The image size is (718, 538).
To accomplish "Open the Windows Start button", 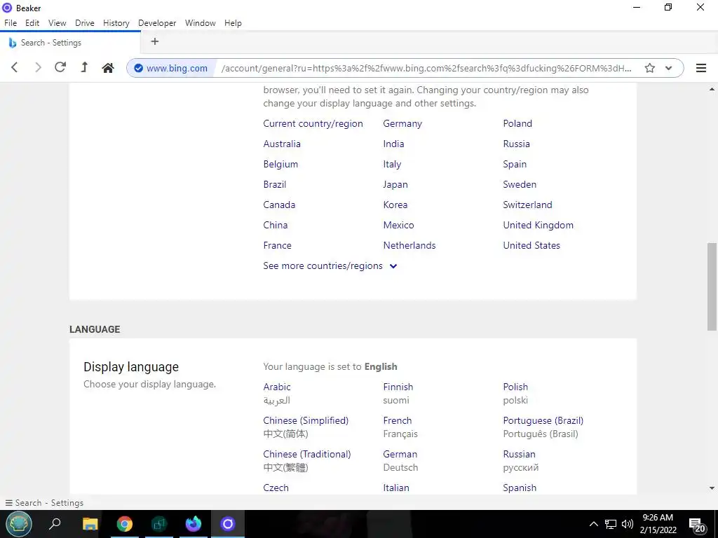I will point(18,524).
